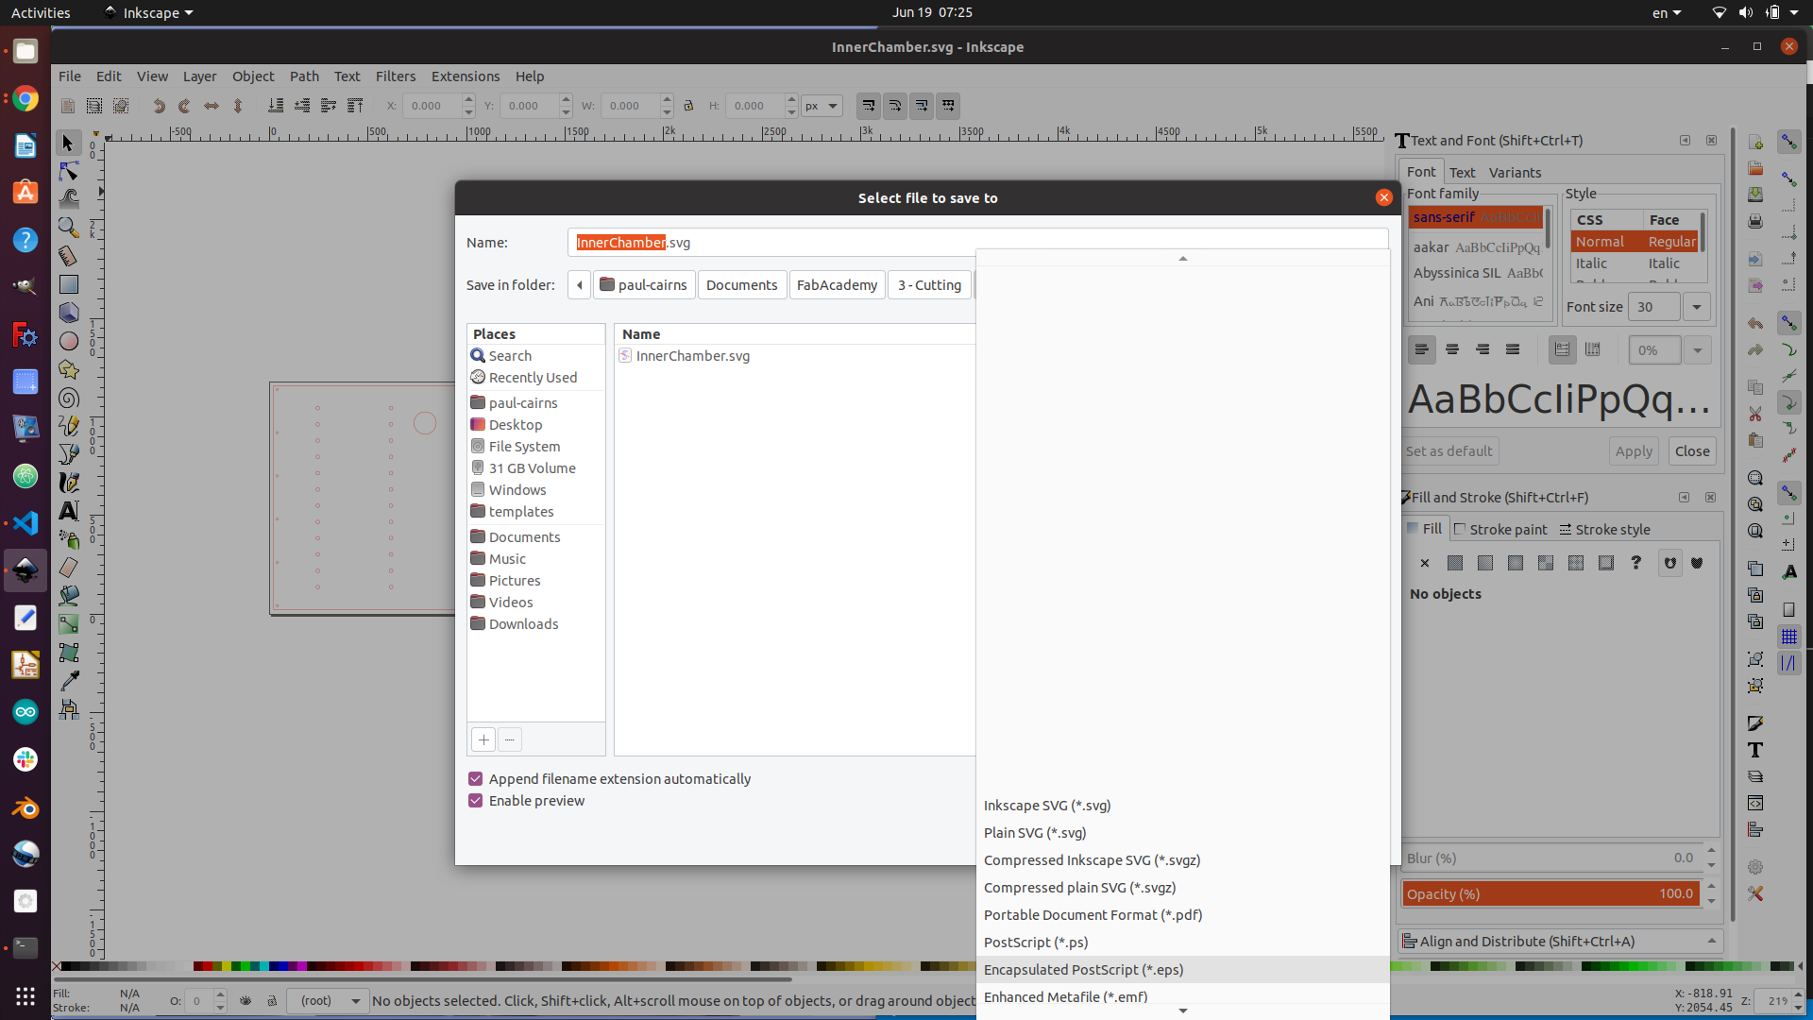1813x1020 pixels.
Task: Switch to the Stroke style tab
Action: pyautogui.click(x=1603, y=529)
